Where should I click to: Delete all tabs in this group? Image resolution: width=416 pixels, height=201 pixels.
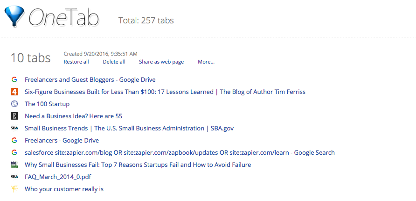pos(114,62)
